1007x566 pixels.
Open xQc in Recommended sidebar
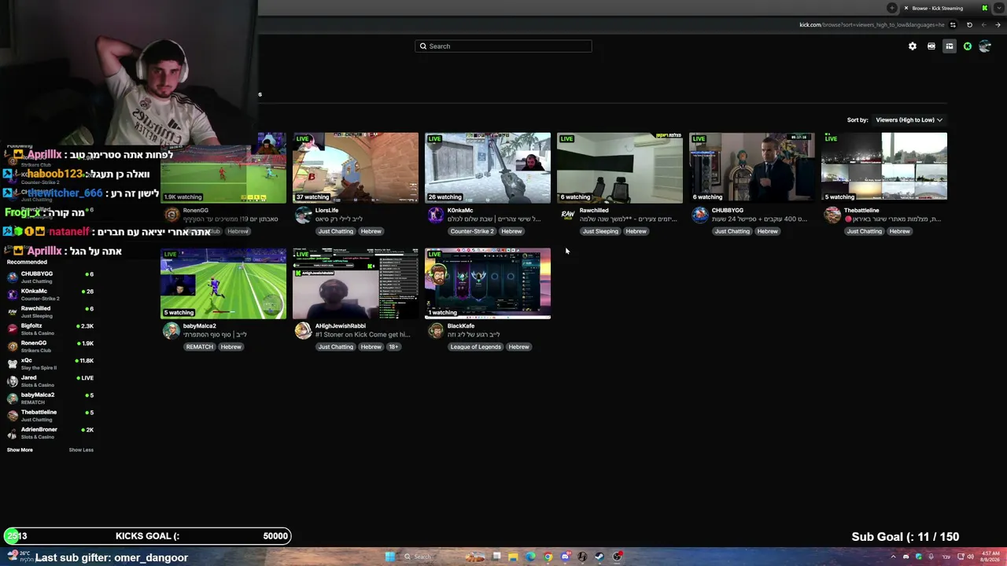point(49,364)
